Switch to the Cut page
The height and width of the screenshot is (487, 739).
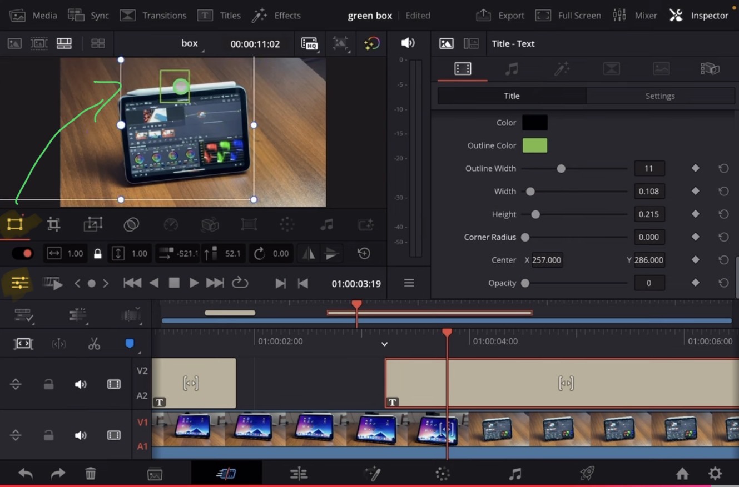pos(226,473)
